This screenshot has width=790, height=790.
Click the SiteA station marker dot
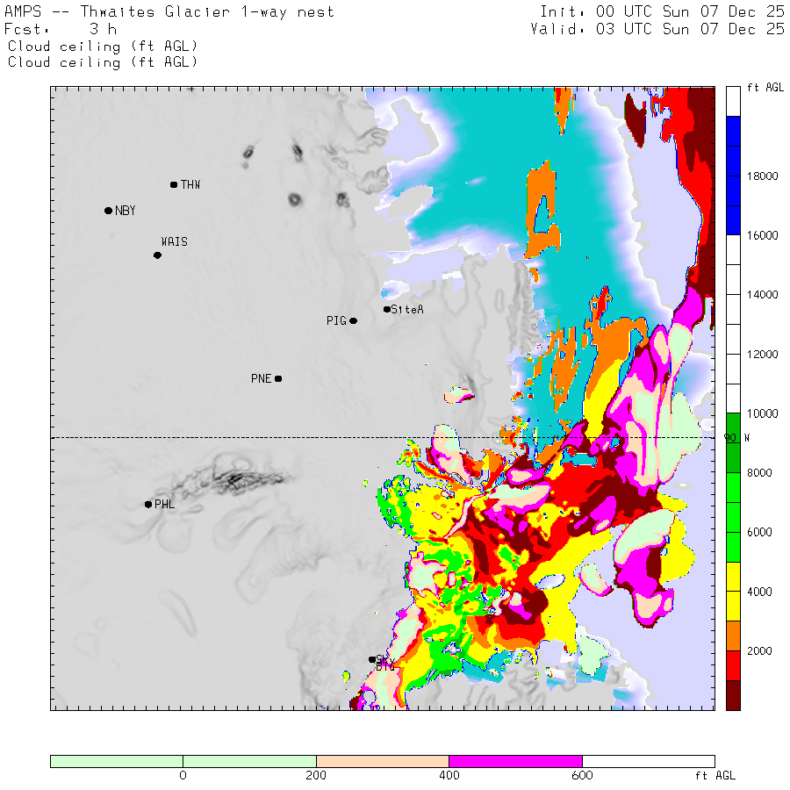point(387,309)
